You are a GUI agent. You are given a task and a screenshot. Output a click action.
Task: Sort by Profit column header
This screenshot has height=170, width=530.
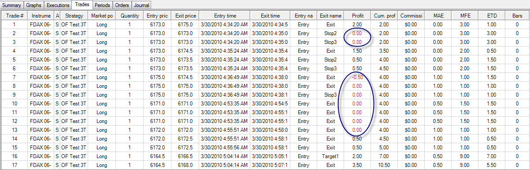click(x=358, y=16)
